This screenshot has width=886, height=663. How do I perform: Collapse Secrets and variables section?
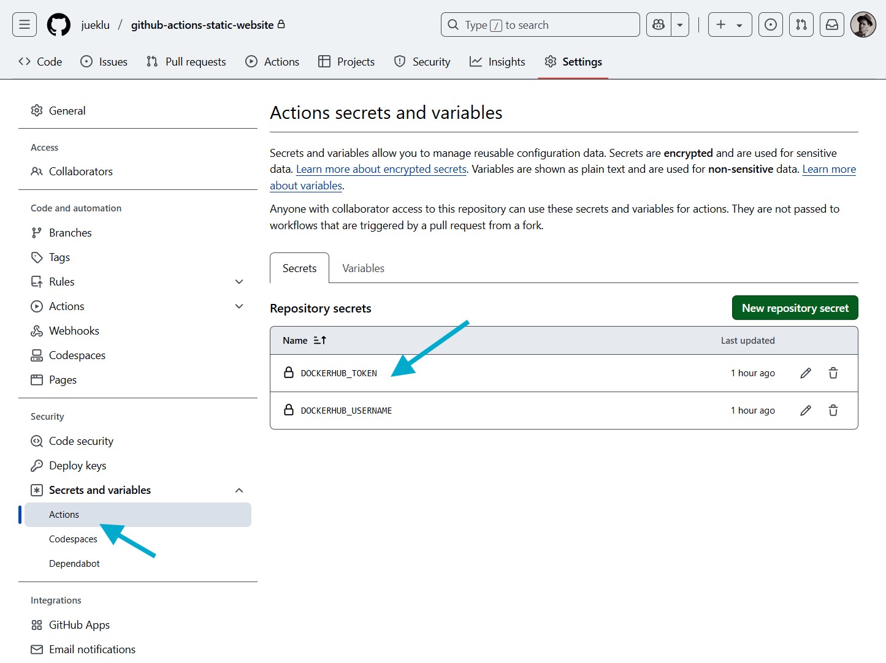click(x=239, y=490)
